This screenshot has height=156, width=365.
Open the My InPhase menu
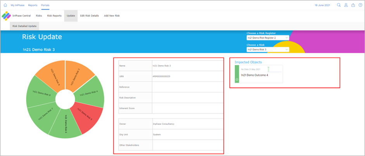tap(17, 5)
